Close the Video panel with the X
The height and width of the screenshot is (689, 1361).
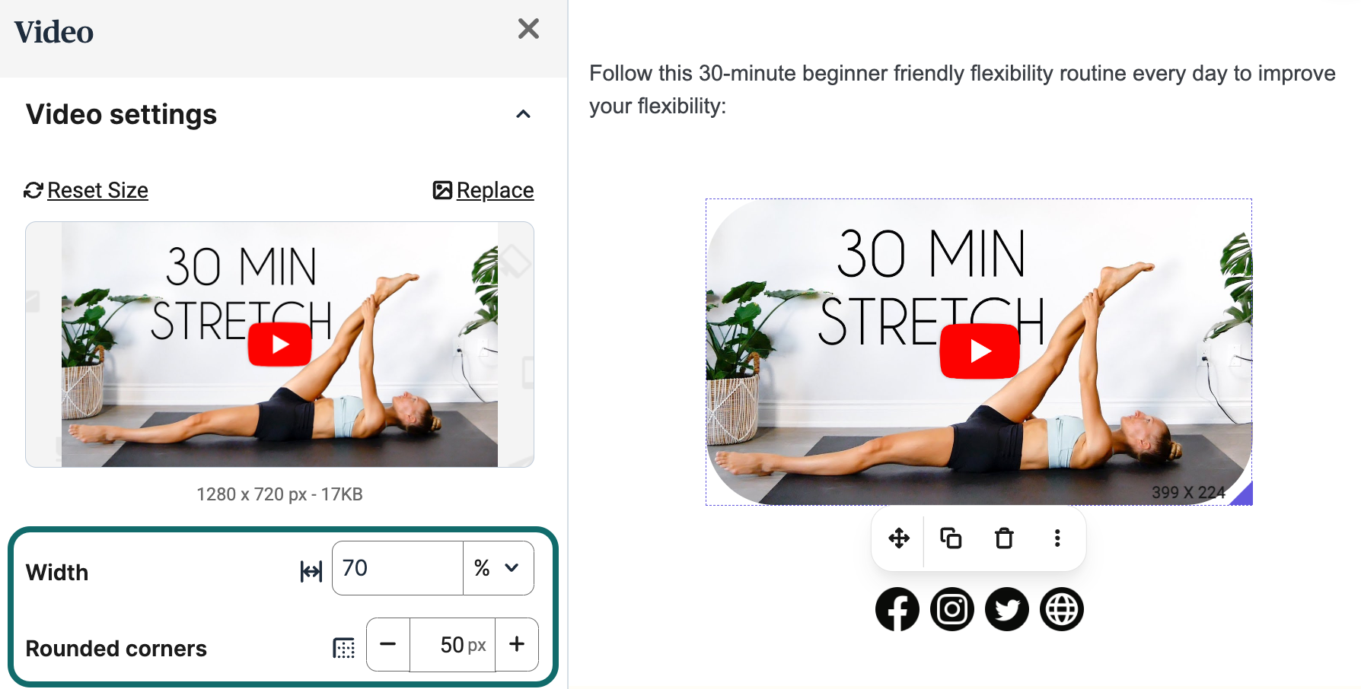coord(528,29)
